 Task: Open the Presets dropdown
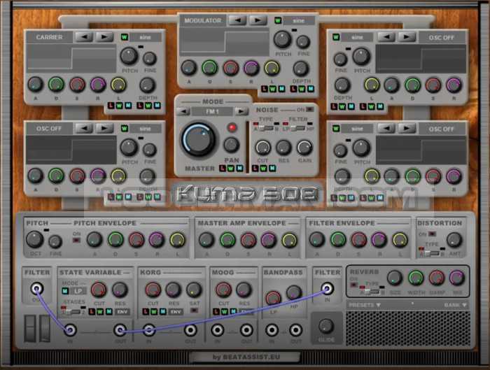coord(364,305)
